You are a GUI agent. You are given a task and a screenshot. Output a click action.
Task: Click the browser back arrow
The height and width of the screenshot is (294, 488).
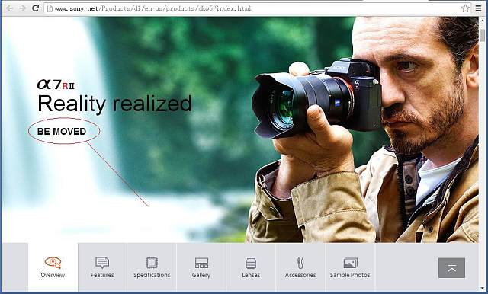(10, 8)
